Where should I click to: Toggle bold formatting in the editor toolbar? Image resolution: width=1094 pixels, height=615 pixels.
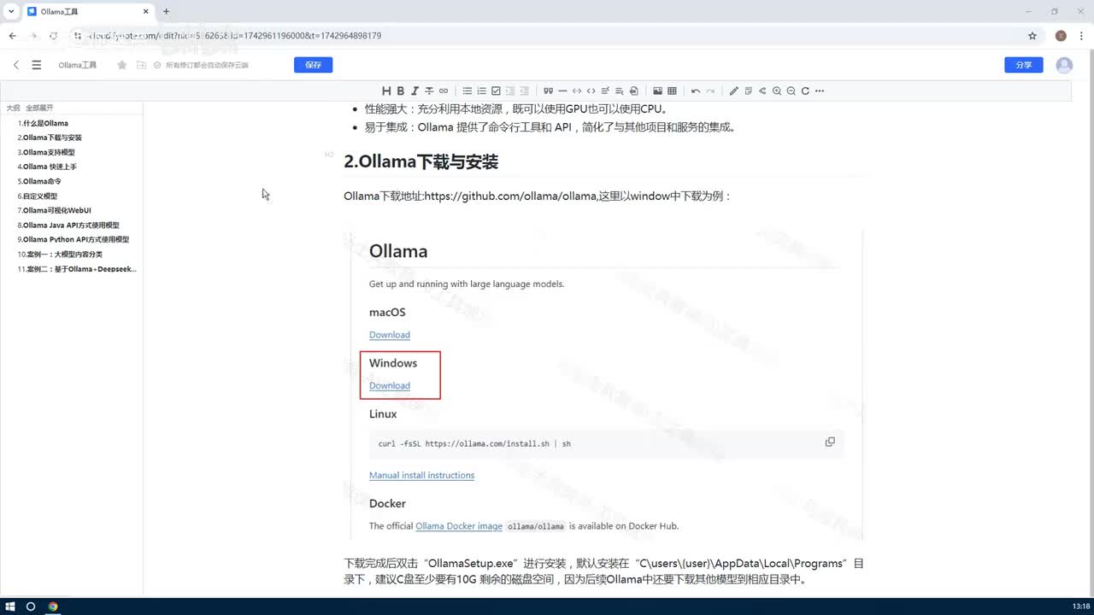pyautogui.click(x=400, y=91)
